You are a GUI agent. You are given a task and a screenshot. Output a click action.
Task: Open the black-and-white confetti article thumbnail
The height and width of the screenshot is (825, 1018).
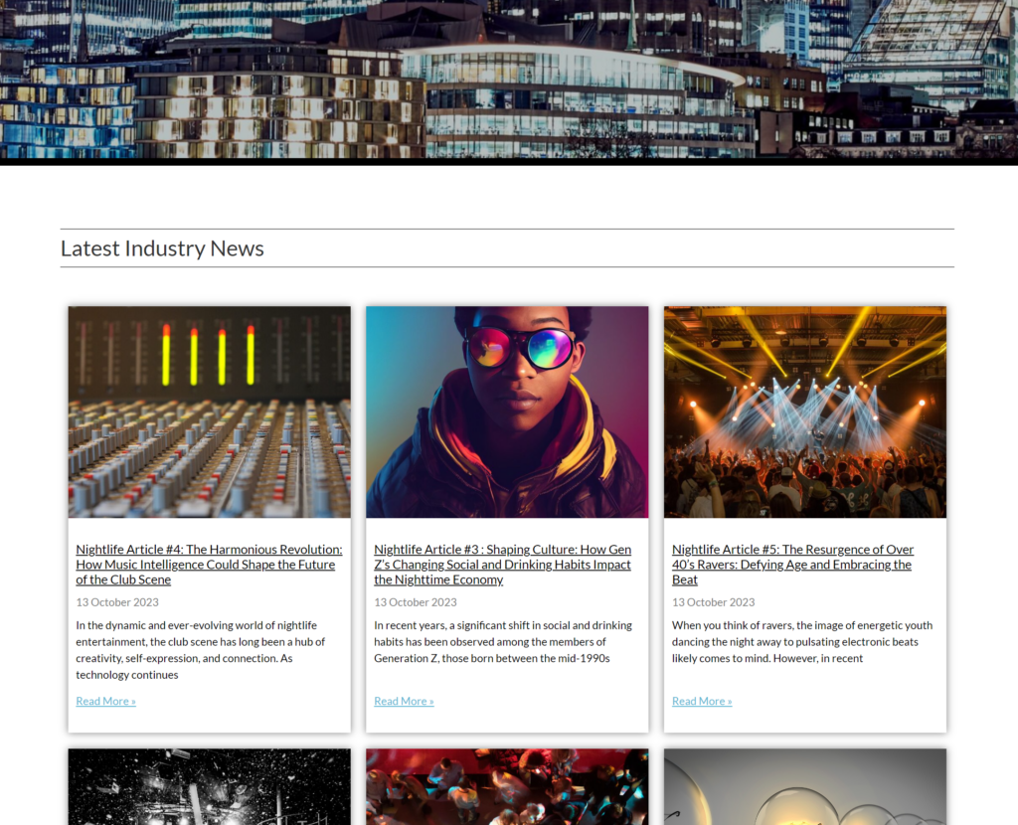[209, 786]
